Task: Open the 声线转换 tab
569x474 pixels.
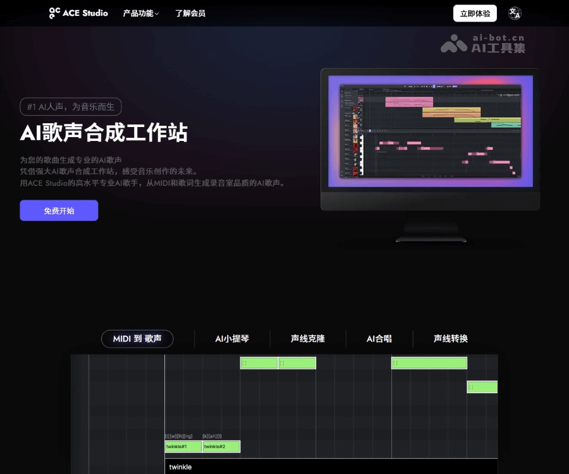Action: click(449, 339)
